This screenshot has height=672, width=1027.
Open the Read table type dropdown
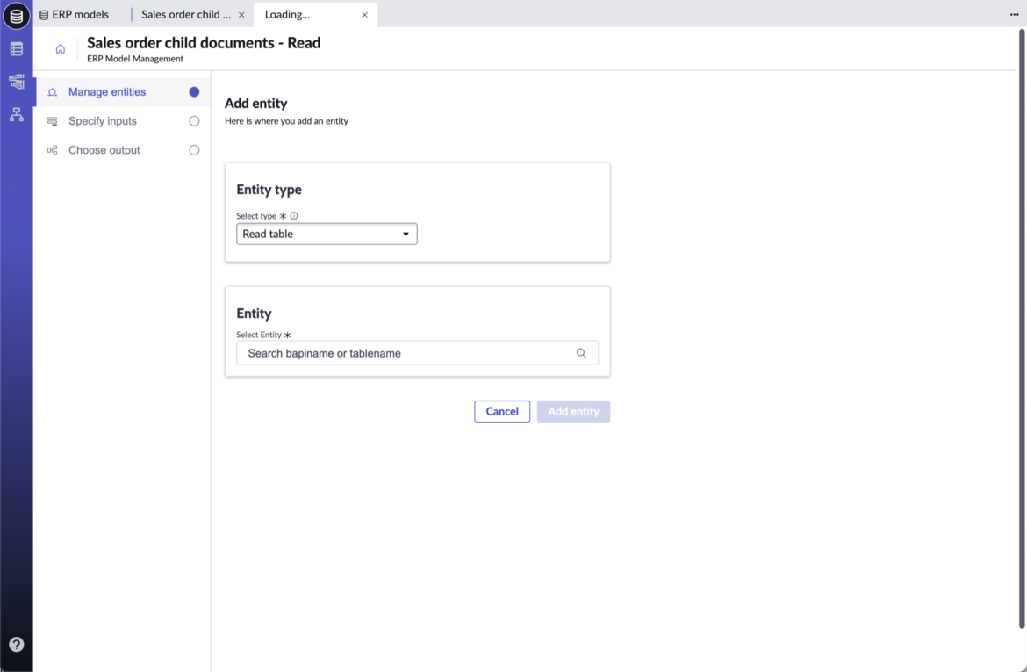point(327,234)
